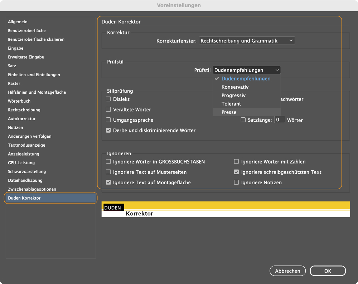Open Raster preferences
358x284 pixels.
(x=14, y=83)
